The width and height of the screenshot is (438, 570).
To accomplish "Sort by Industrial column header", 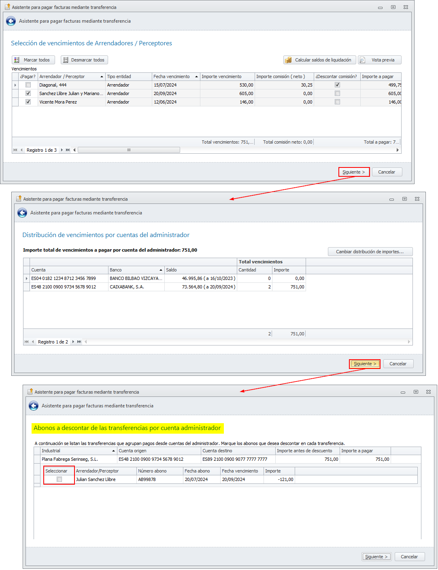I will (78, 451).
